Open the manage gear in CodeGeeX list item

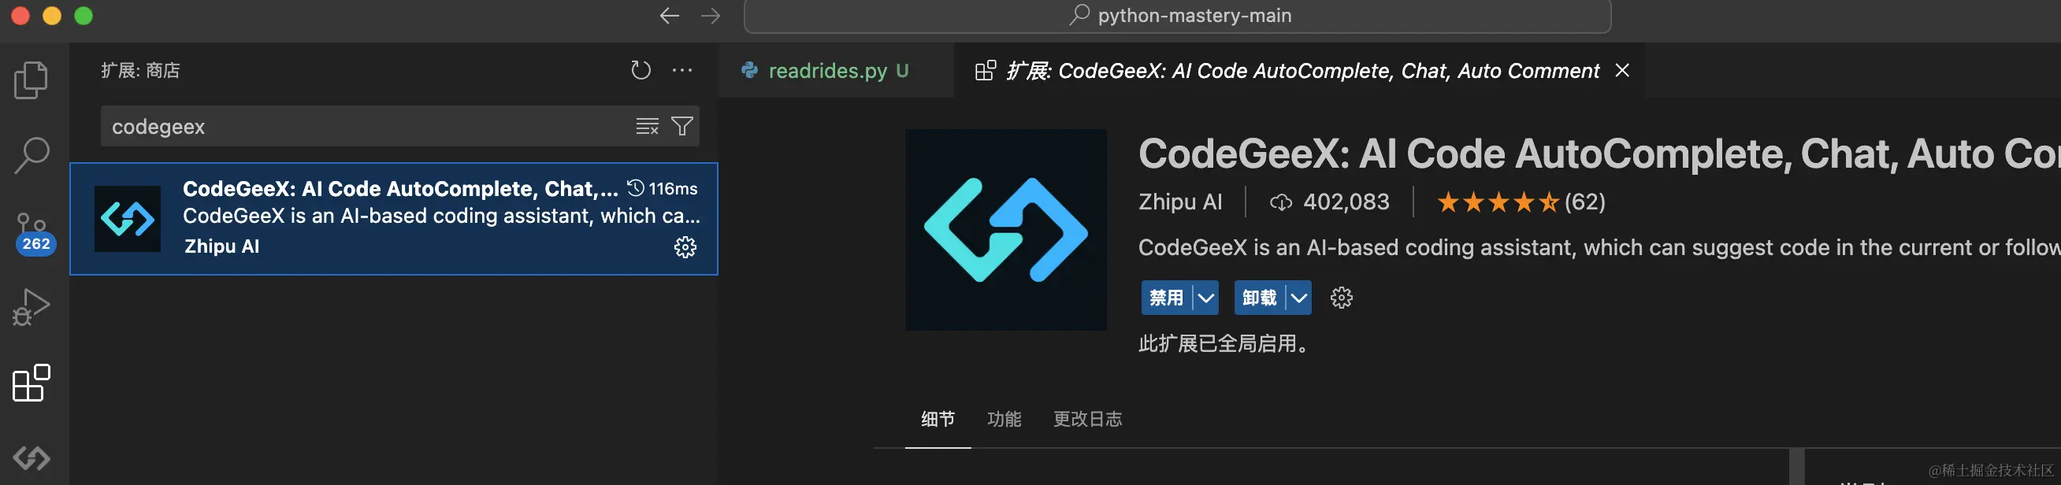(685, 247)
